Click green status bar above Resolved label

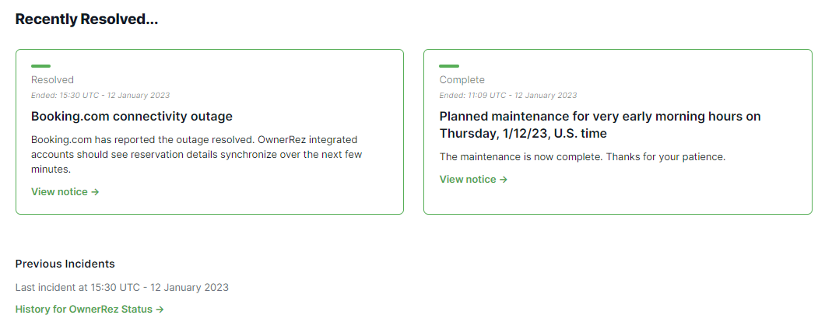point(40,66)
